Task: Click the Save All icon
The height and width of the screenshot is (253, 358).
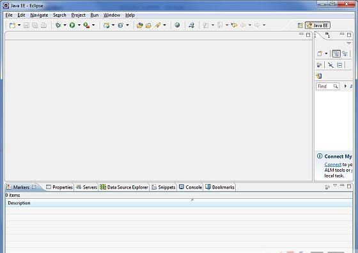Action: [x=35, y=25]
